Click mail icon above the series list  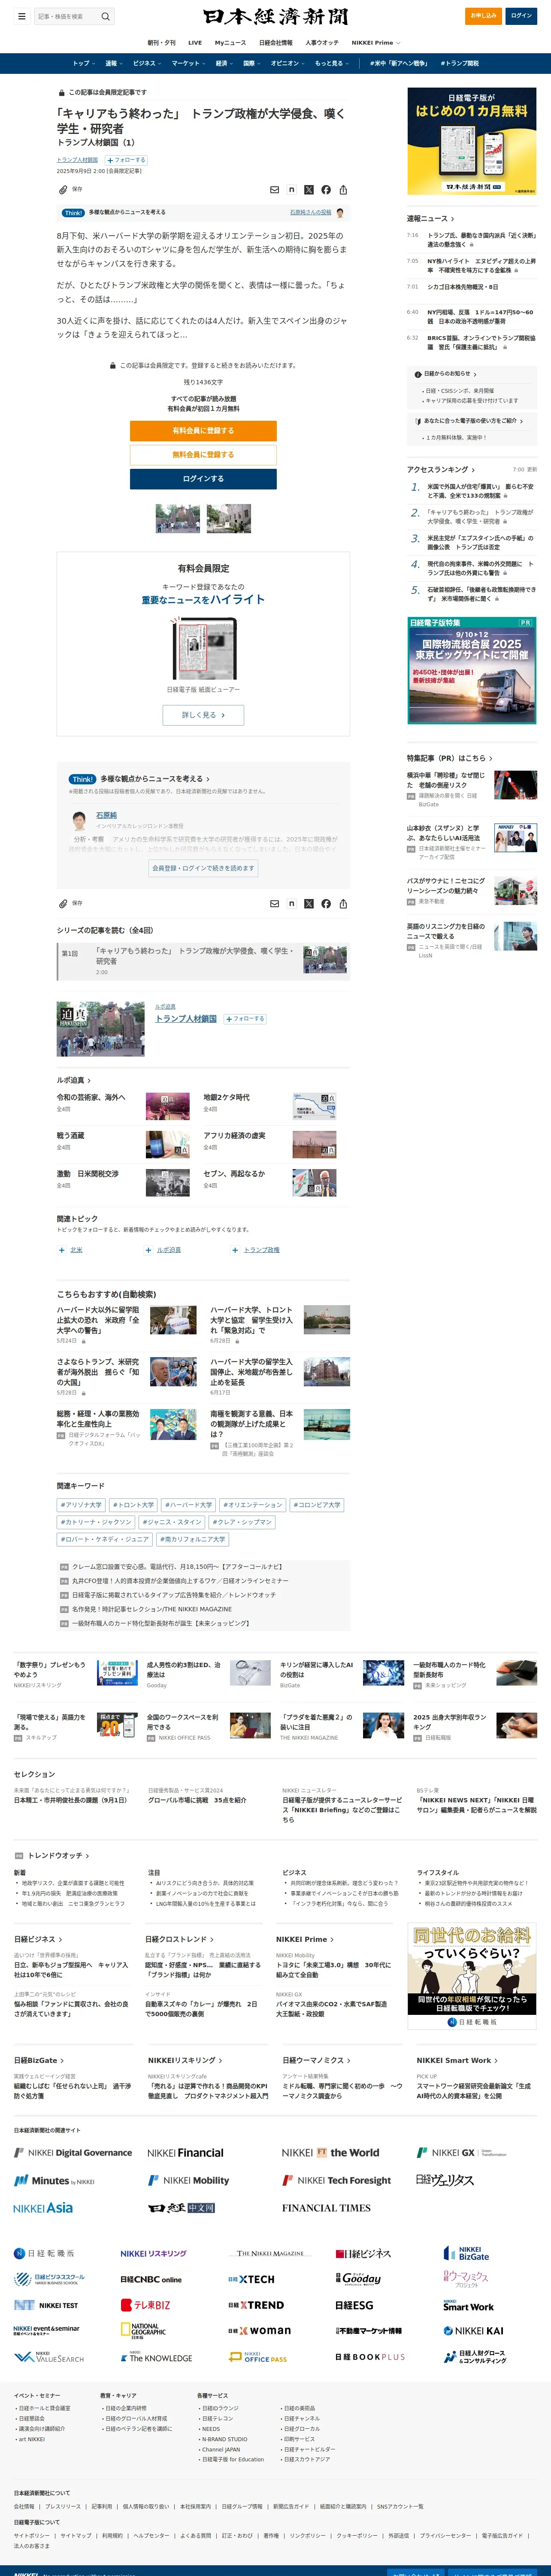274,904
